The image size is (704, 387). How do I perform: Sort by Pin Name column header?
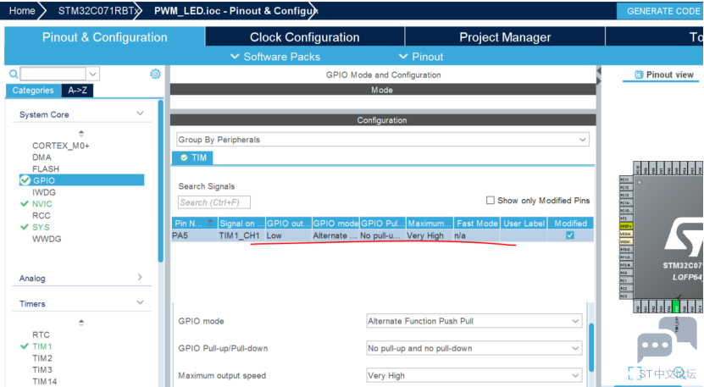coord(194,223)
